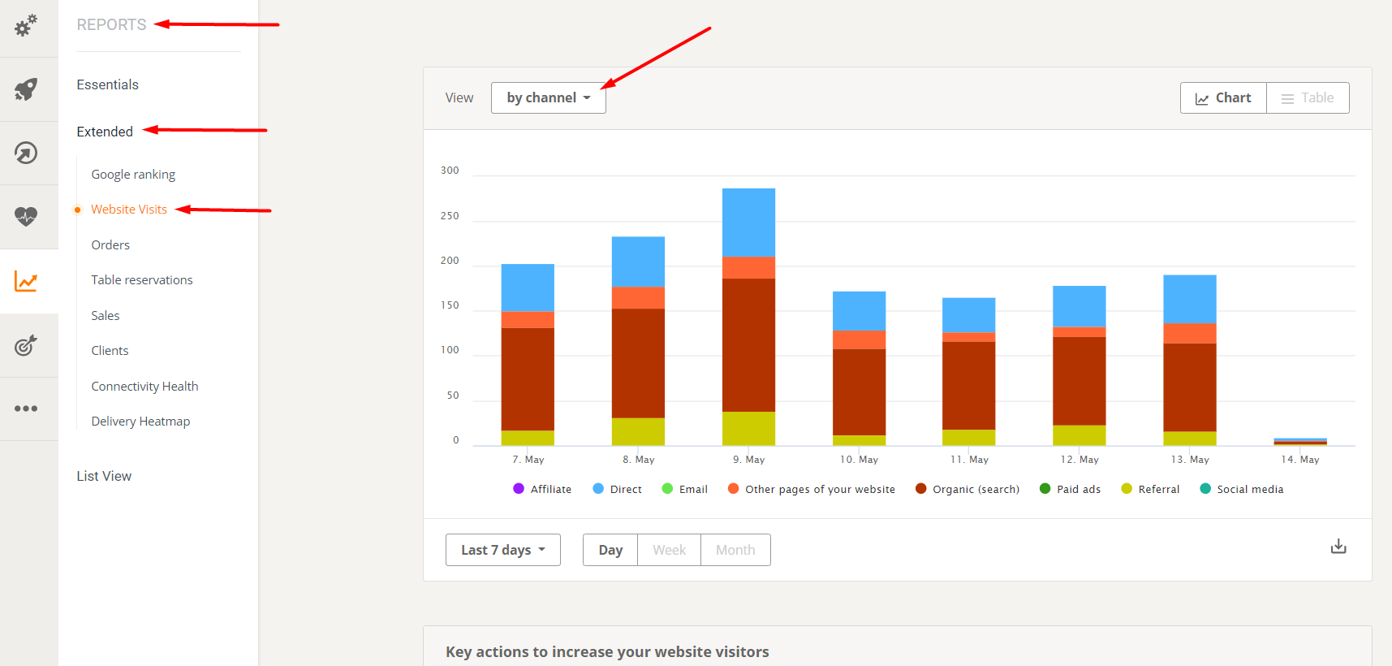Open Table reservations report
This screenshot has height=666, width=1392.
pos(142,280)
